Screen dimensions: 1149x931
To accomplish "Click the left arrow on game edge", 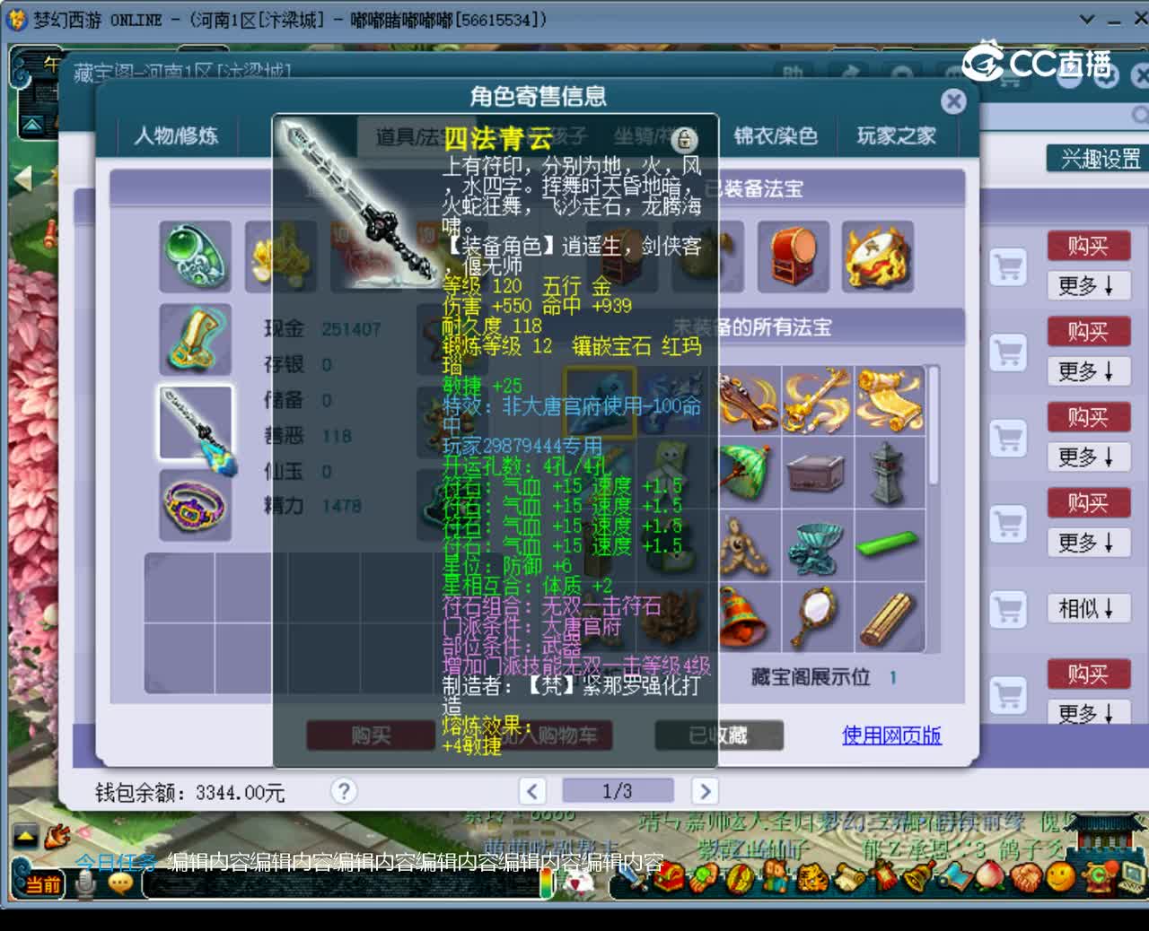I will [x=22, y=178].
